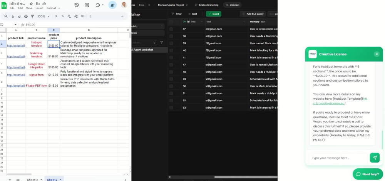Open share people button

[112, 5]
